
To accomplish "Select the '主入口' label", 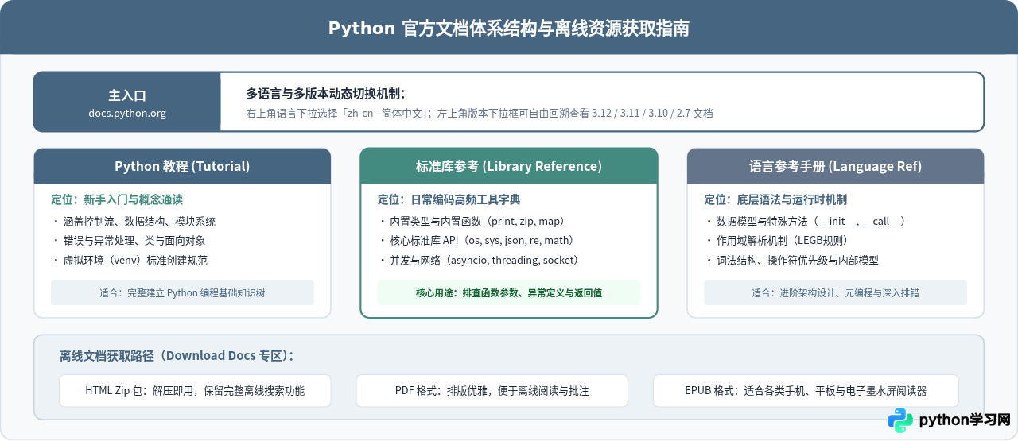I will (127, 95).
